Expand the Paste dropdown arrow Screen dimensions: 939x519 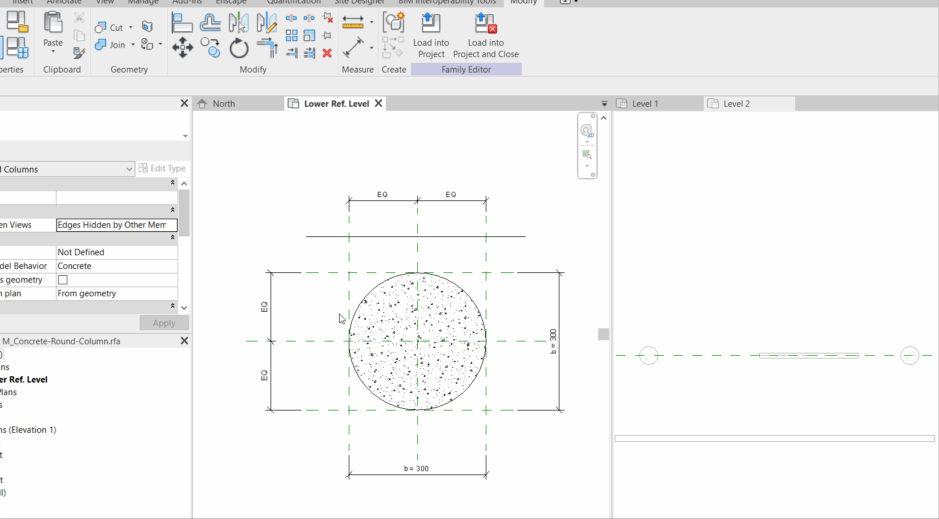53,51
